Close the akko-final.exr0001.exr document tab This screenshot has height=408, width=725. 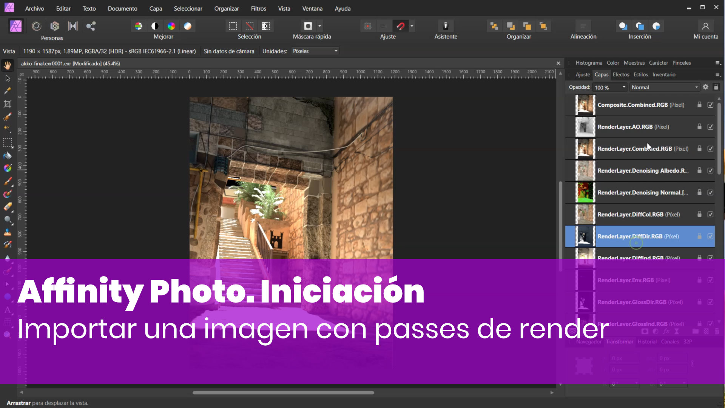coord(558,63)
